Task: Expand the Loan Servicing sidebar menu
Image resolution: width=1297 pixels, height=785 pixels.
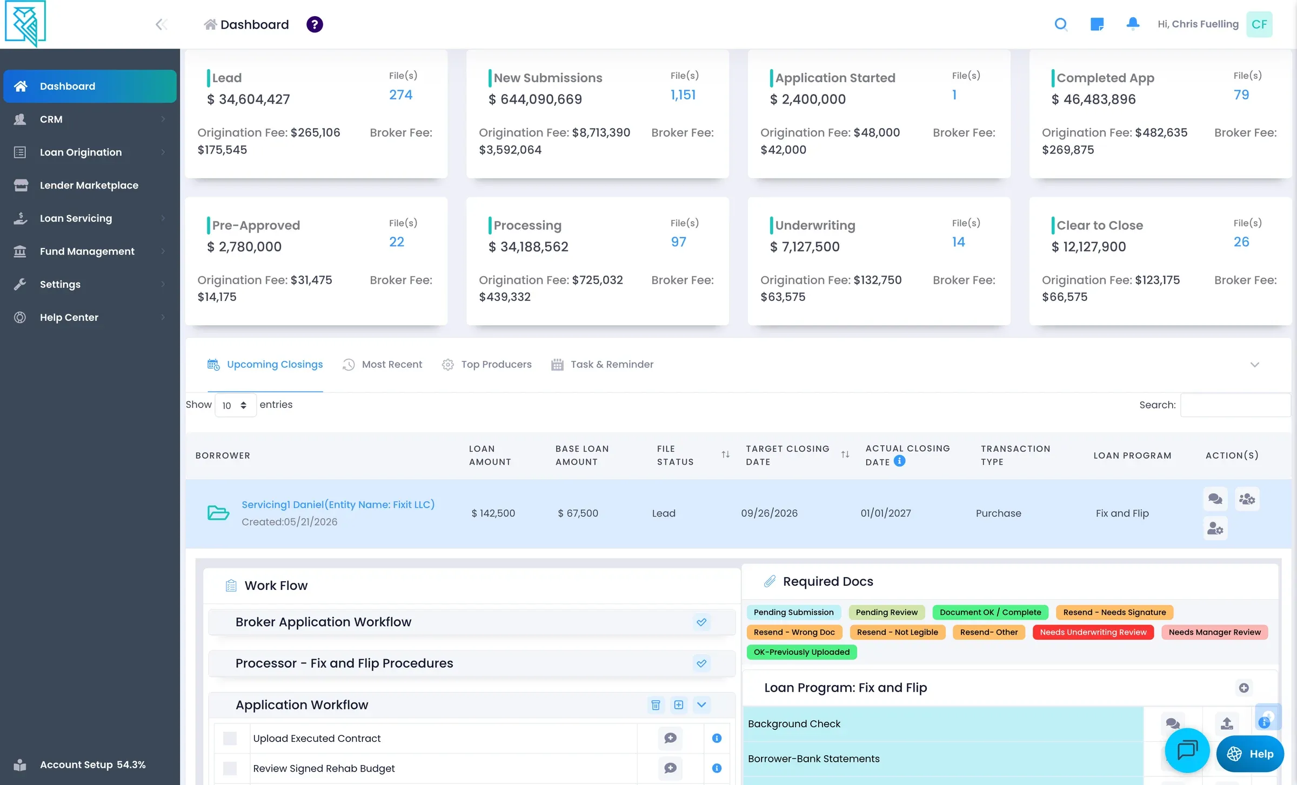Action: tap(90, 218)
